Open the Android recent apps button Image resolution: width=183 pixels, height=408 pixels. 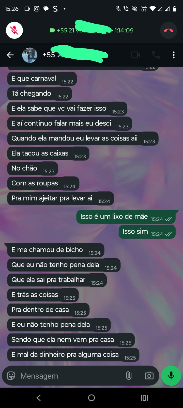coord(144,398)
